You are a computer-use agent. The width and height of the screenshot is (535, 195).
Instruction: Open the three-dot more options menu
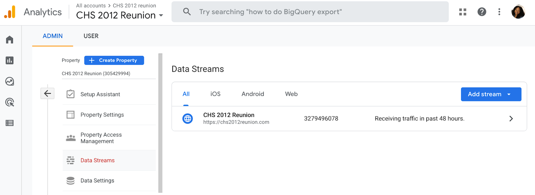[x=499, y=12]
